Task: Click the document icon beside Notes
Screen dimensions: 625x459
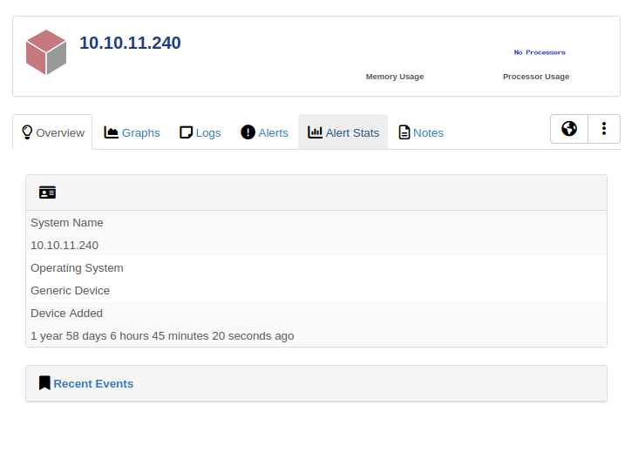Action: 404,132
